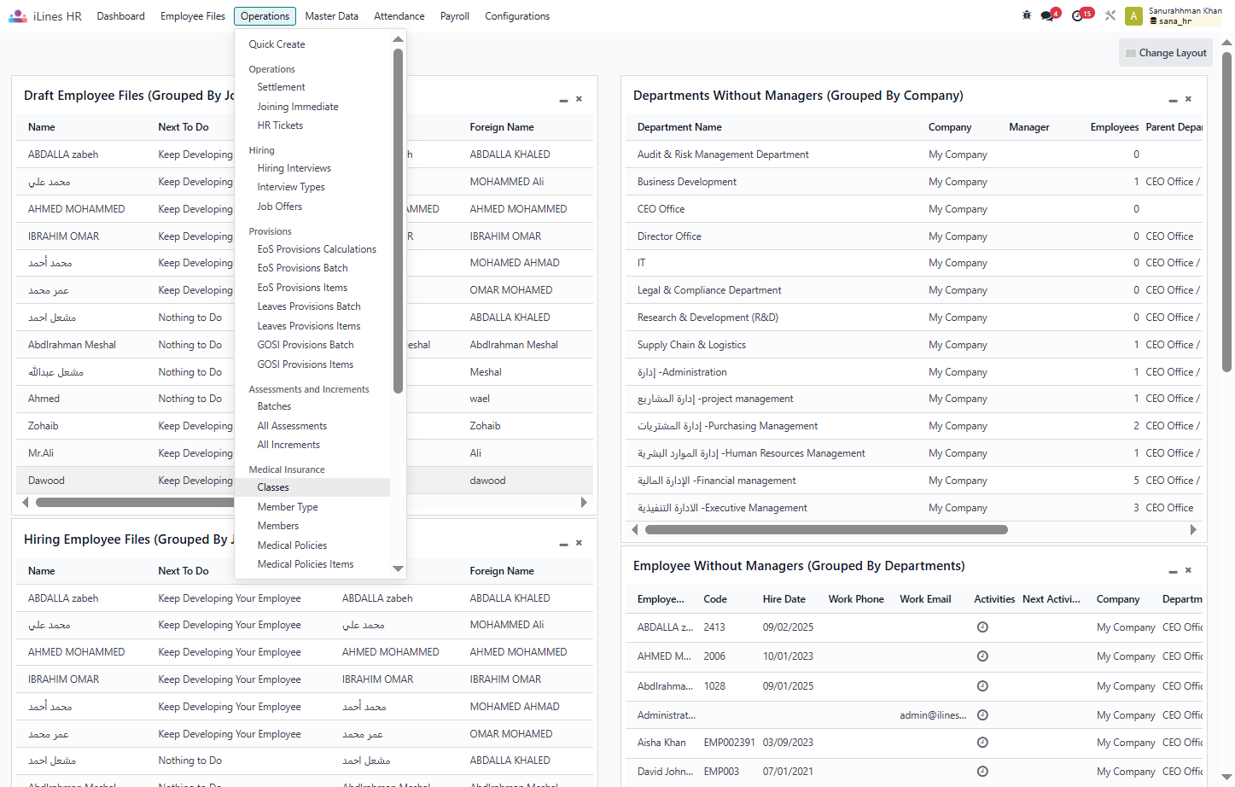Click the Change Layout button
Viewport: 1235px width, 787px height.
coord(1166,53)
